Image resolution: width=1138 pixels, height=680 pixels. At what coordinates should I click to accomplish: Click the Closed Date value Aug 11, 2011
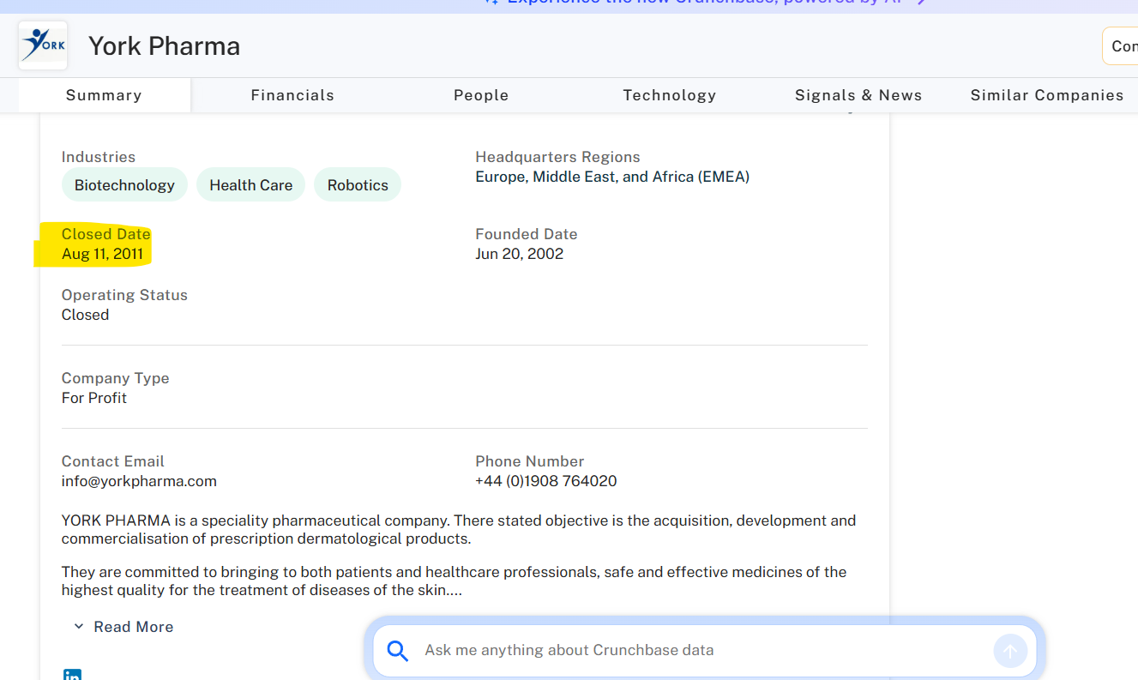click(x=102, y=254)
